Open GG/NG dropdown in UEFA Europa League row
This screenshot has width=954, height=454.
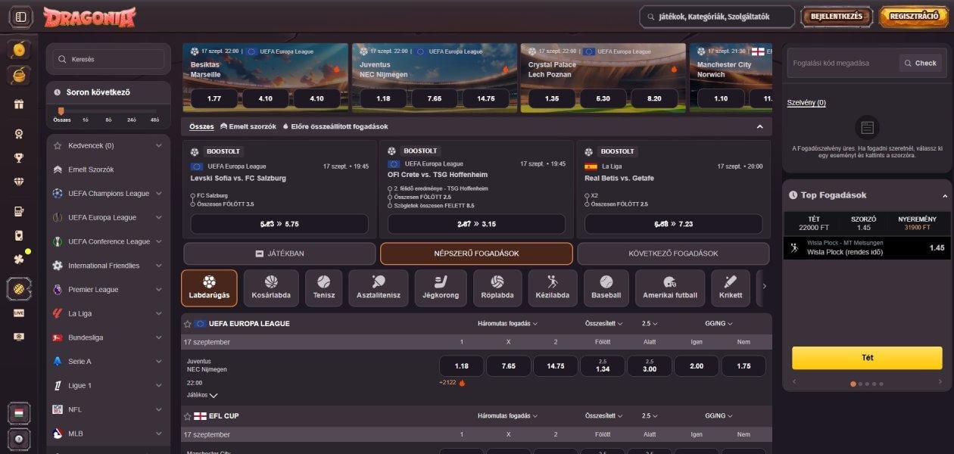coord(719,324)
